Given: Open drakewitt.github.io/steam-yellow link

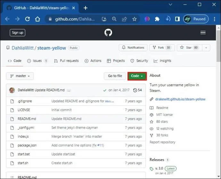Looking at the screenshot, I should (180, 99).
